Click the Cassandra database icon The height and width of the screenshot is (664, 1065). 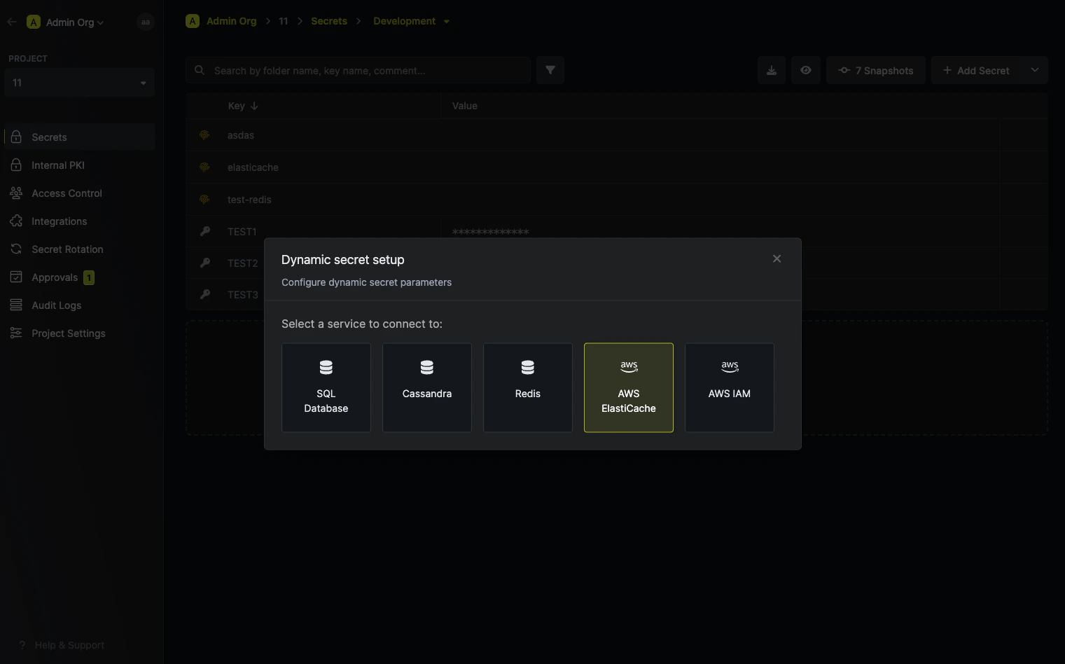click(x=427, y=367)
